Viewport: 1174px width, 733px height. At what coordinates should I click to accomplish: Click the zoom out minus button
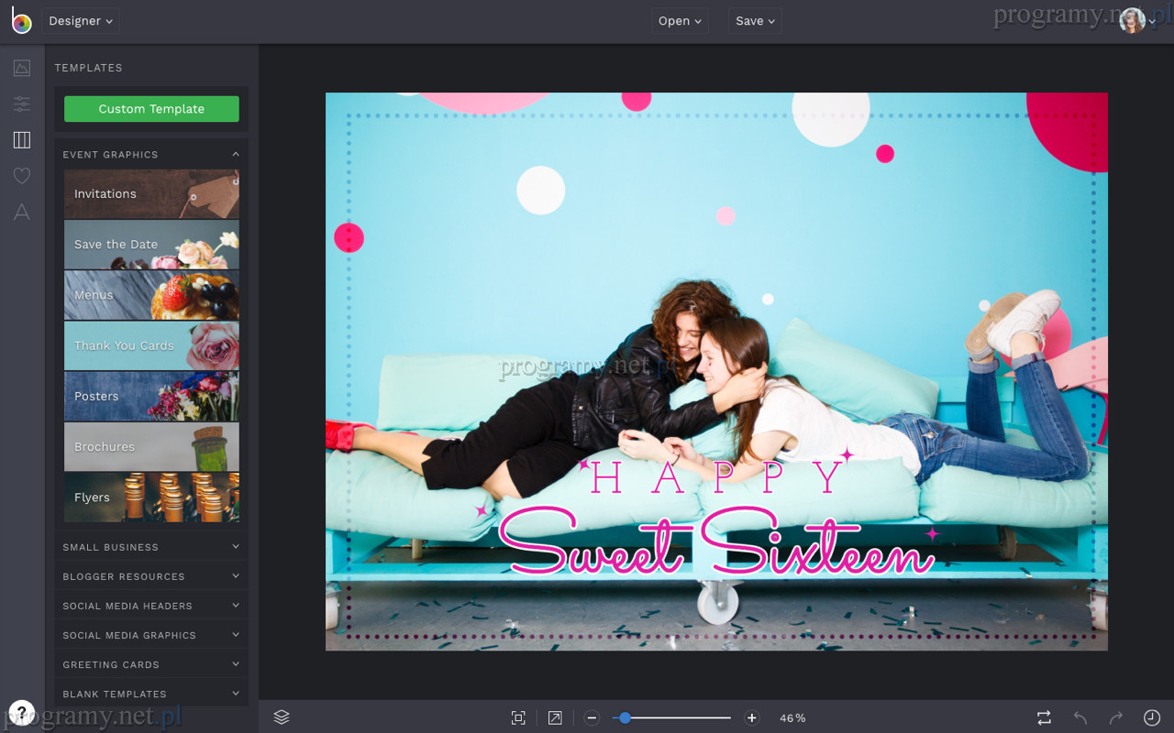tap(593, 718)
